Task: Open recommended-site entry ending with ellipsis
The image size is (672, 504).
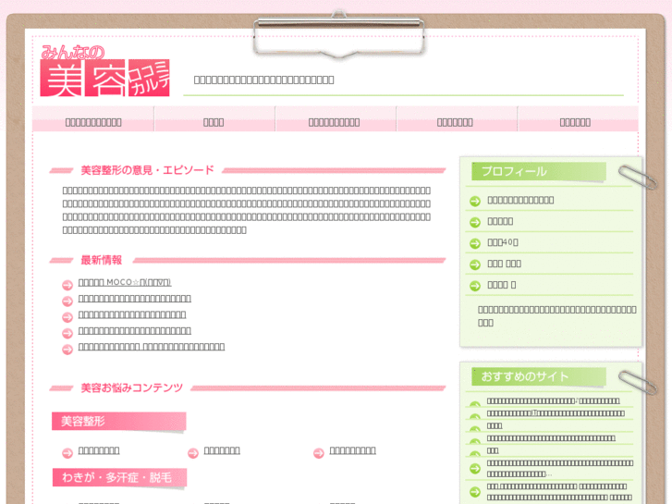Action: click(x=560, y=469)
